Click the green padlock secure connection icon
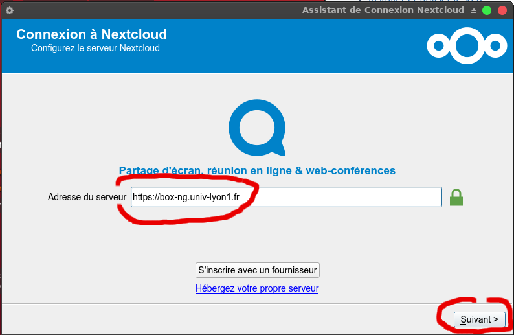 pos(456,197)
